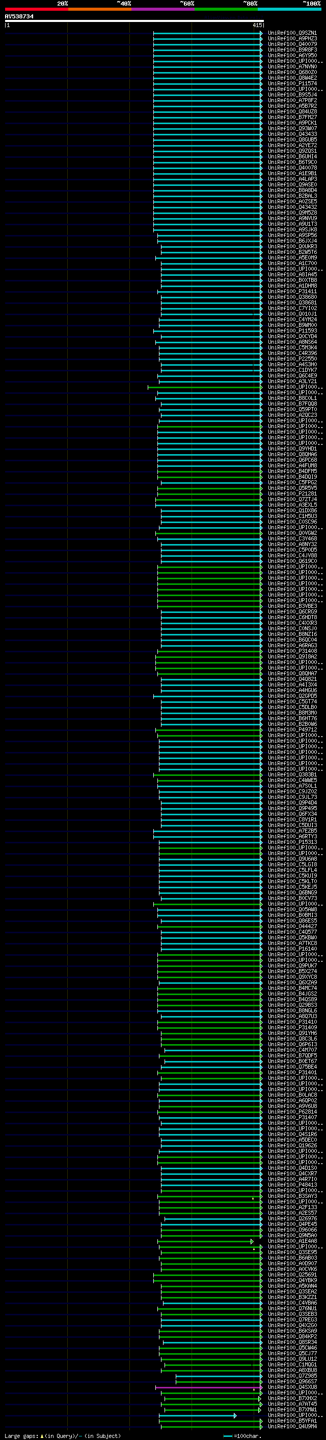This screenshot has height=1440, width=326.
Task: Select UniRef100_A4LAP3
Action: coord(292,179)
